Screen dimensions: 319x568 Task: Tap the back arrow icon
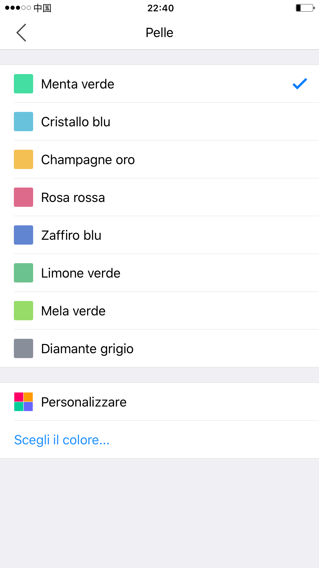(x=21, y=33)
